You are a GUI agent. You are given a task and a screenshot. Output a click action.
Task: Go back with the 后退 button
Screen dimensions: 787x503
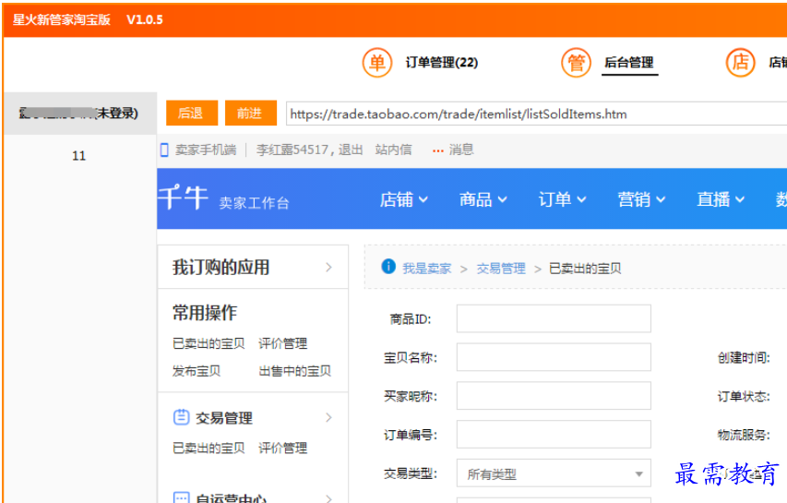(192, 113)
